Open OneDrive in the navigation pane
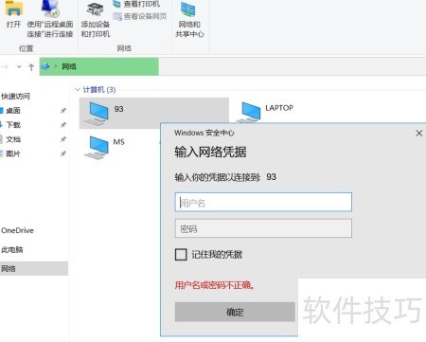Screen dimensions: 426x342 pos(17,230)
